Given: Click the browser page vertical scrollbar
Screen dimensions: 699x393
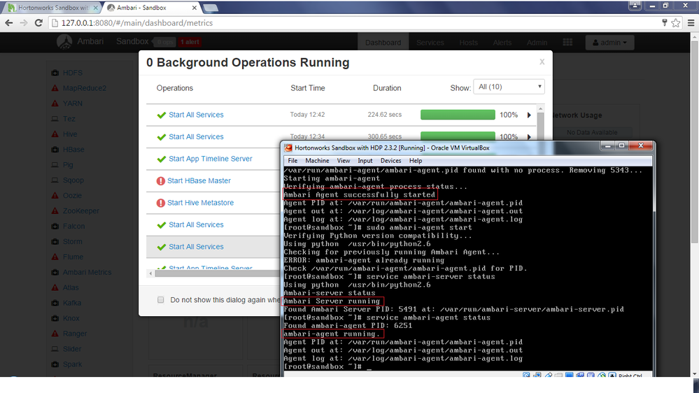Looking at the screenshot, I should pos(695,143).
